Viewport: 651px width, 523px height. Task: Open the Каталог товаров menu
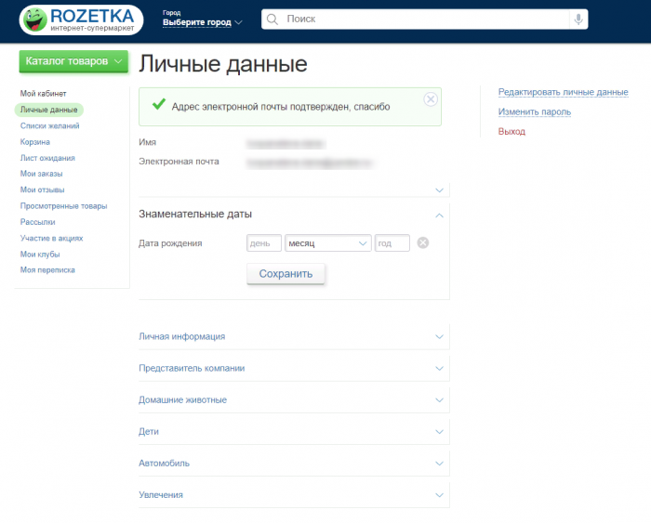[x=73, y=61]
